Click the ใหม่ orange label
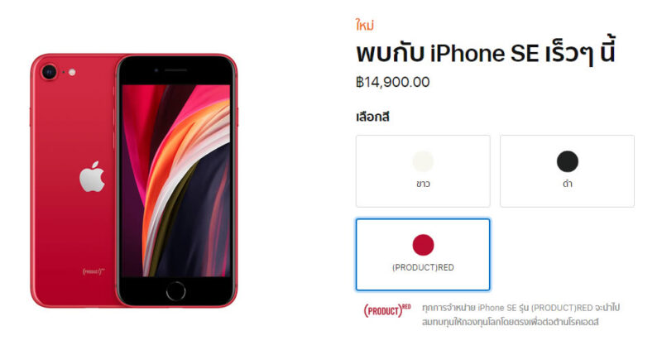 pos(365,26)
